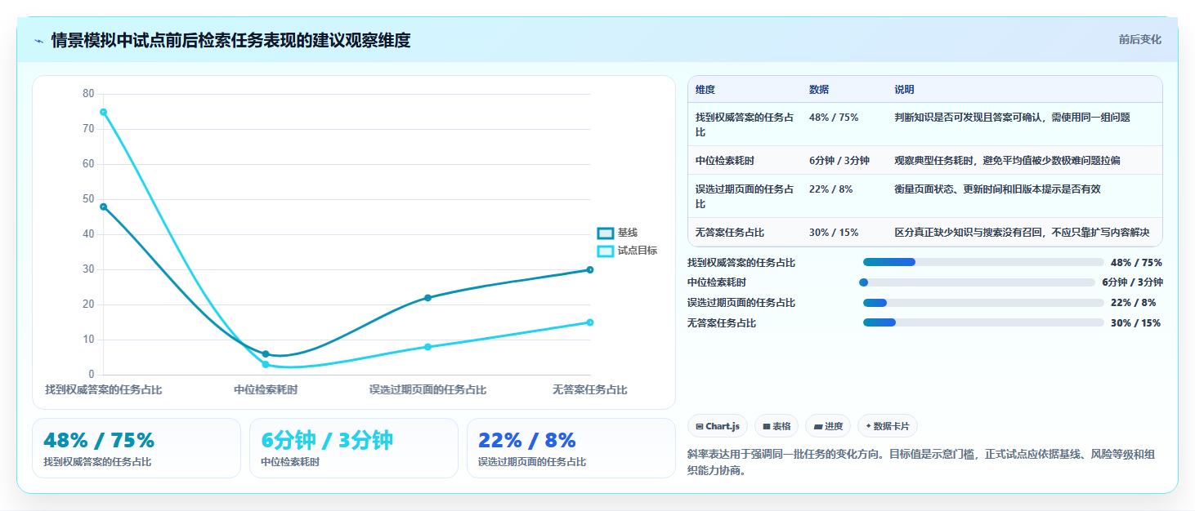Click the description starting 区分真正缺少知识
This screenshot has width=1195, height=511.
1022,233
